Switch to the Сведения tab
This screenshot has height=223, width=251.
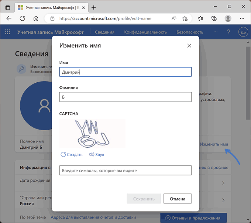click(x=104, y=32)
